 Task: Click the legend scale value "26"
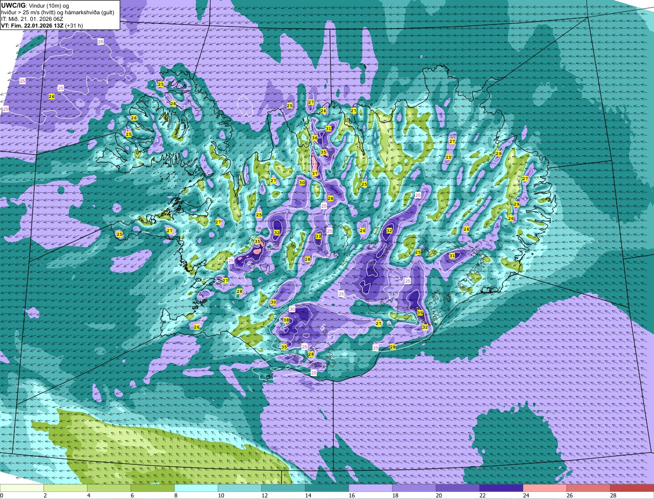coord(569,495)
